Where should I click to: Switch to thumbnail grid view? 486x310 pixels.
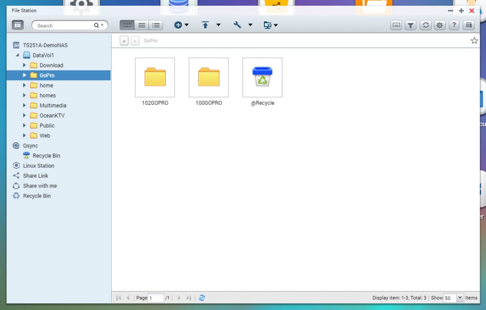click(x=127, y=25)
